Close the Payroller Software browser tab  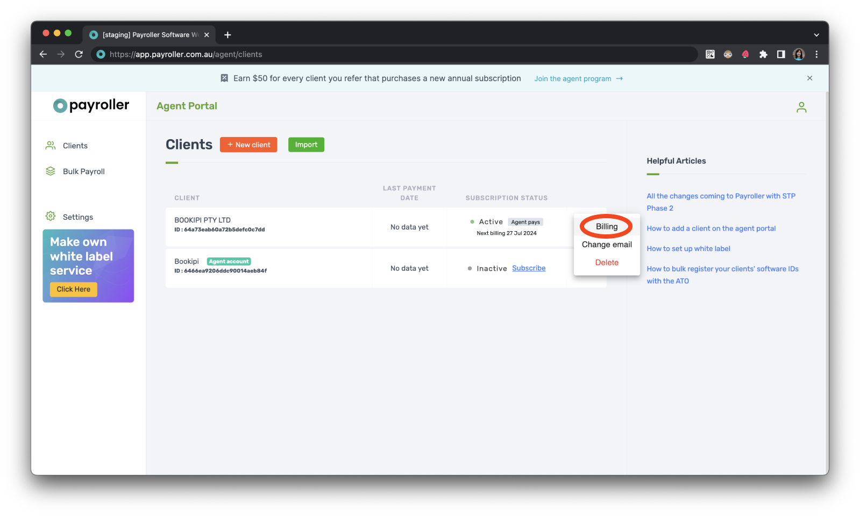tap(207, 35)
